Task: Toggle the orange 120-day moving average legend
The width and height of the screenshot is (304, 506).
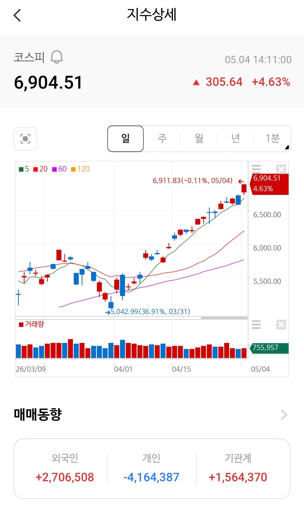Action: point(80,169)
